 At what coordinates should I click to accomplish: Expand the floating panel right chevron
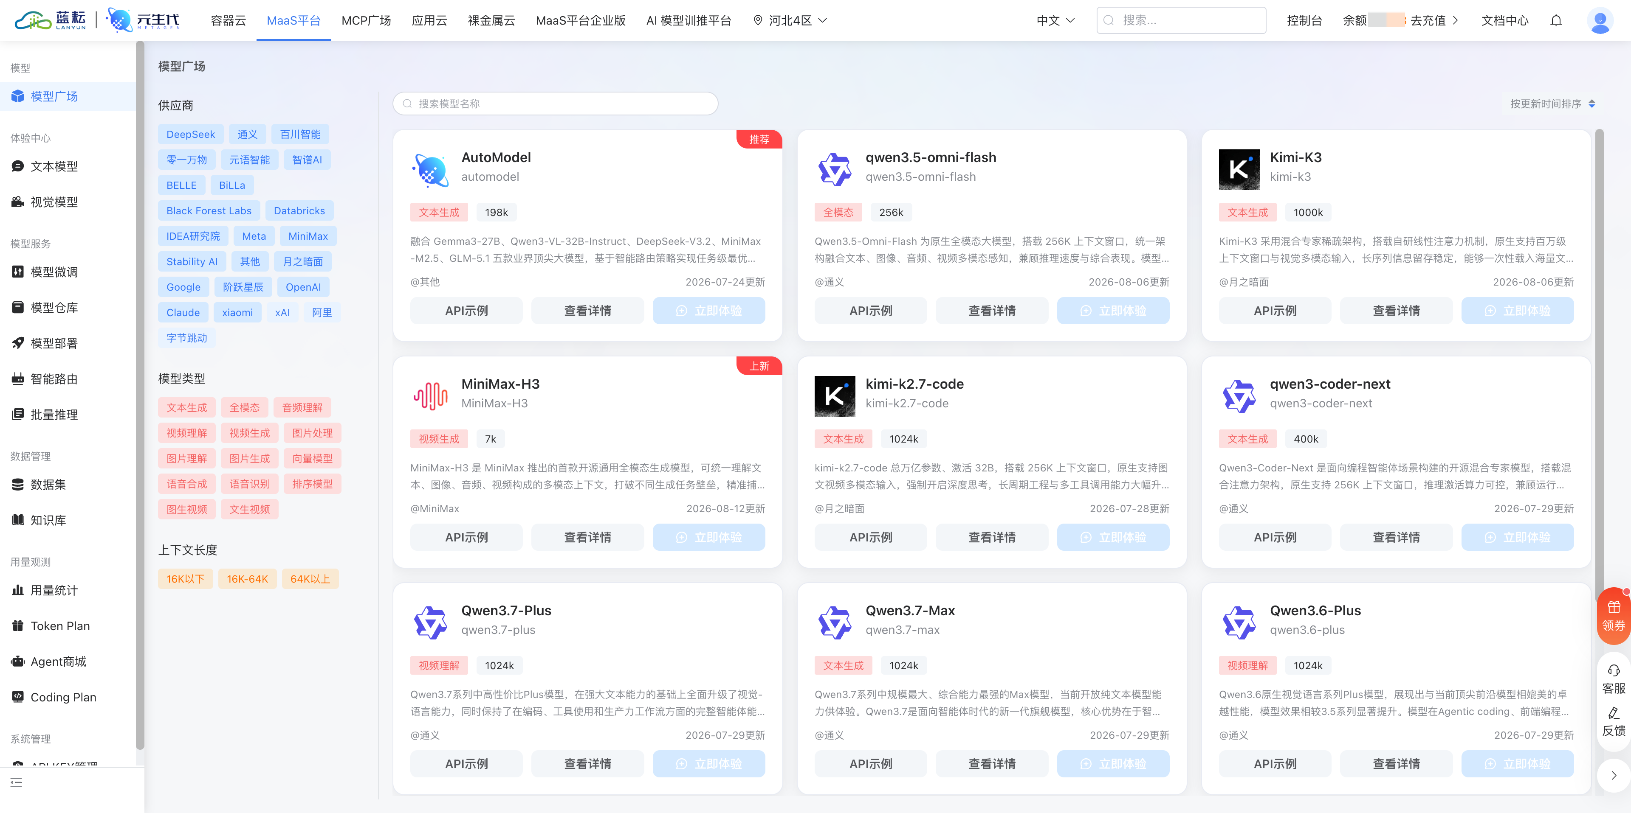pos(1613,775)
